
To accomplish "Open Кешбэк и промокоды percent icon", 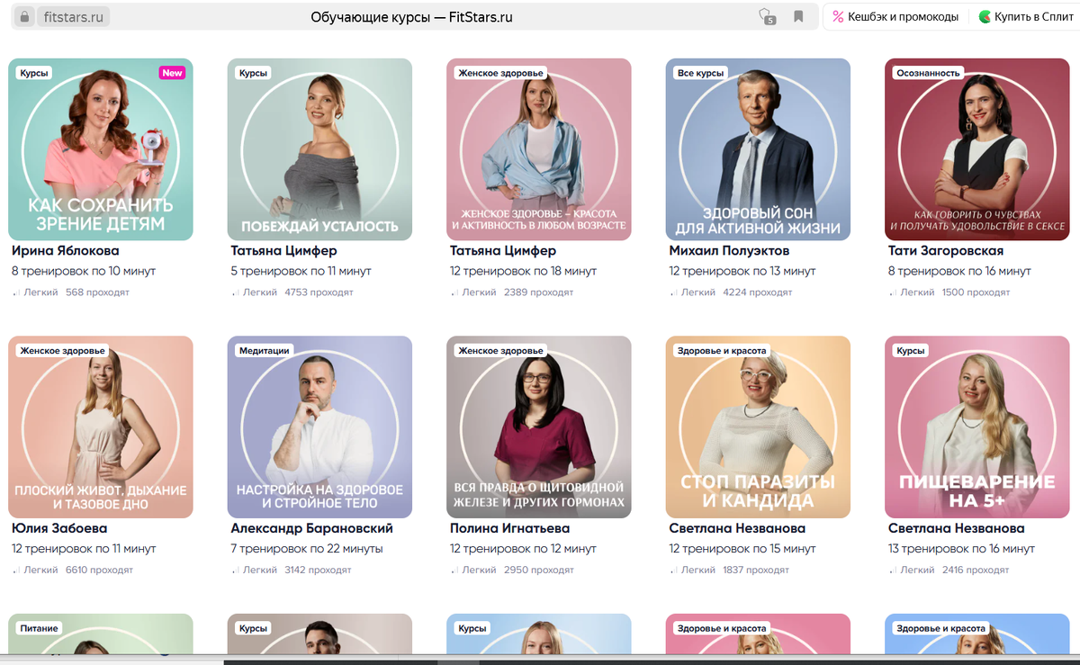I will (x=838, y=17).
